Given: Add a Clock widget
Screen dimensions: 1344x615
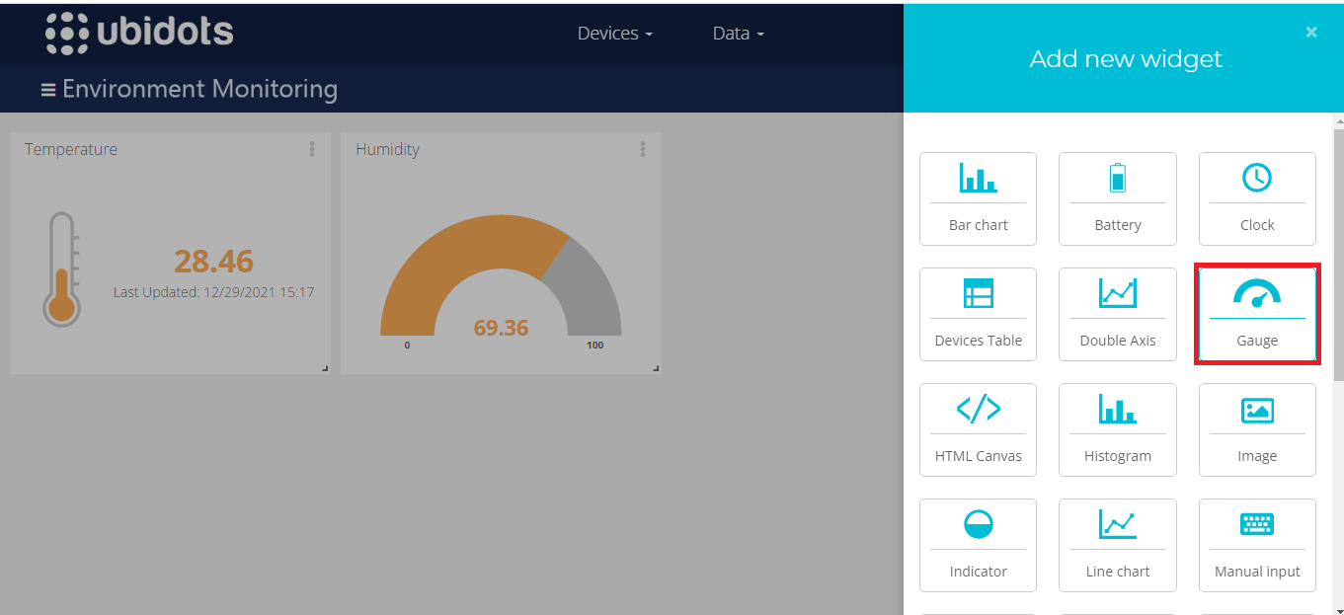Looking at the screenshot, I should [x=1257, y=198].
